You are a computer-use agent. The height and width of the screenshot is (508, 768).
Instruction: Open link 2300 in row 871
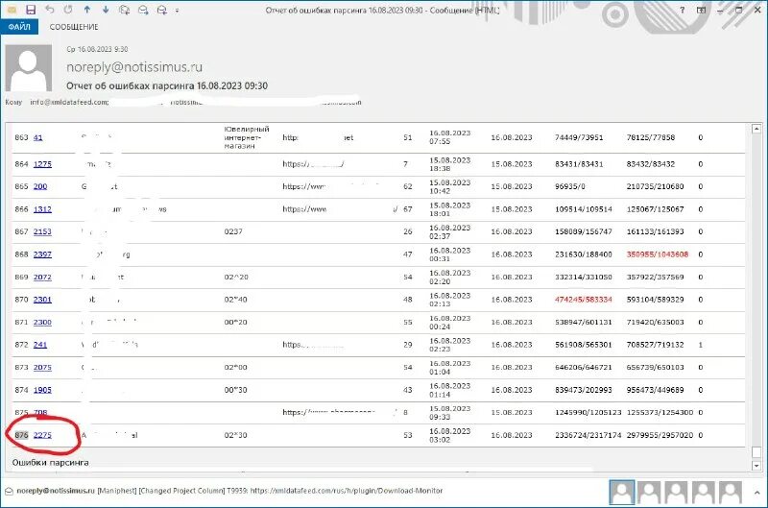(x=42, y=322)
